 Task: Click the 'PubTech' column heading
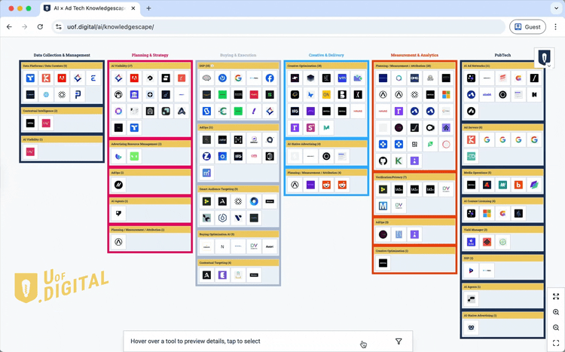click(x=502, y=55)
